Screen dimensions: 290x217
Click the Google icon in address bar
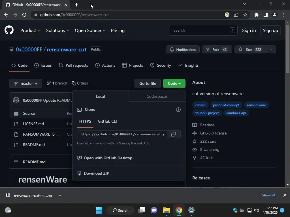pyautogui.click(x=227, y=15)
